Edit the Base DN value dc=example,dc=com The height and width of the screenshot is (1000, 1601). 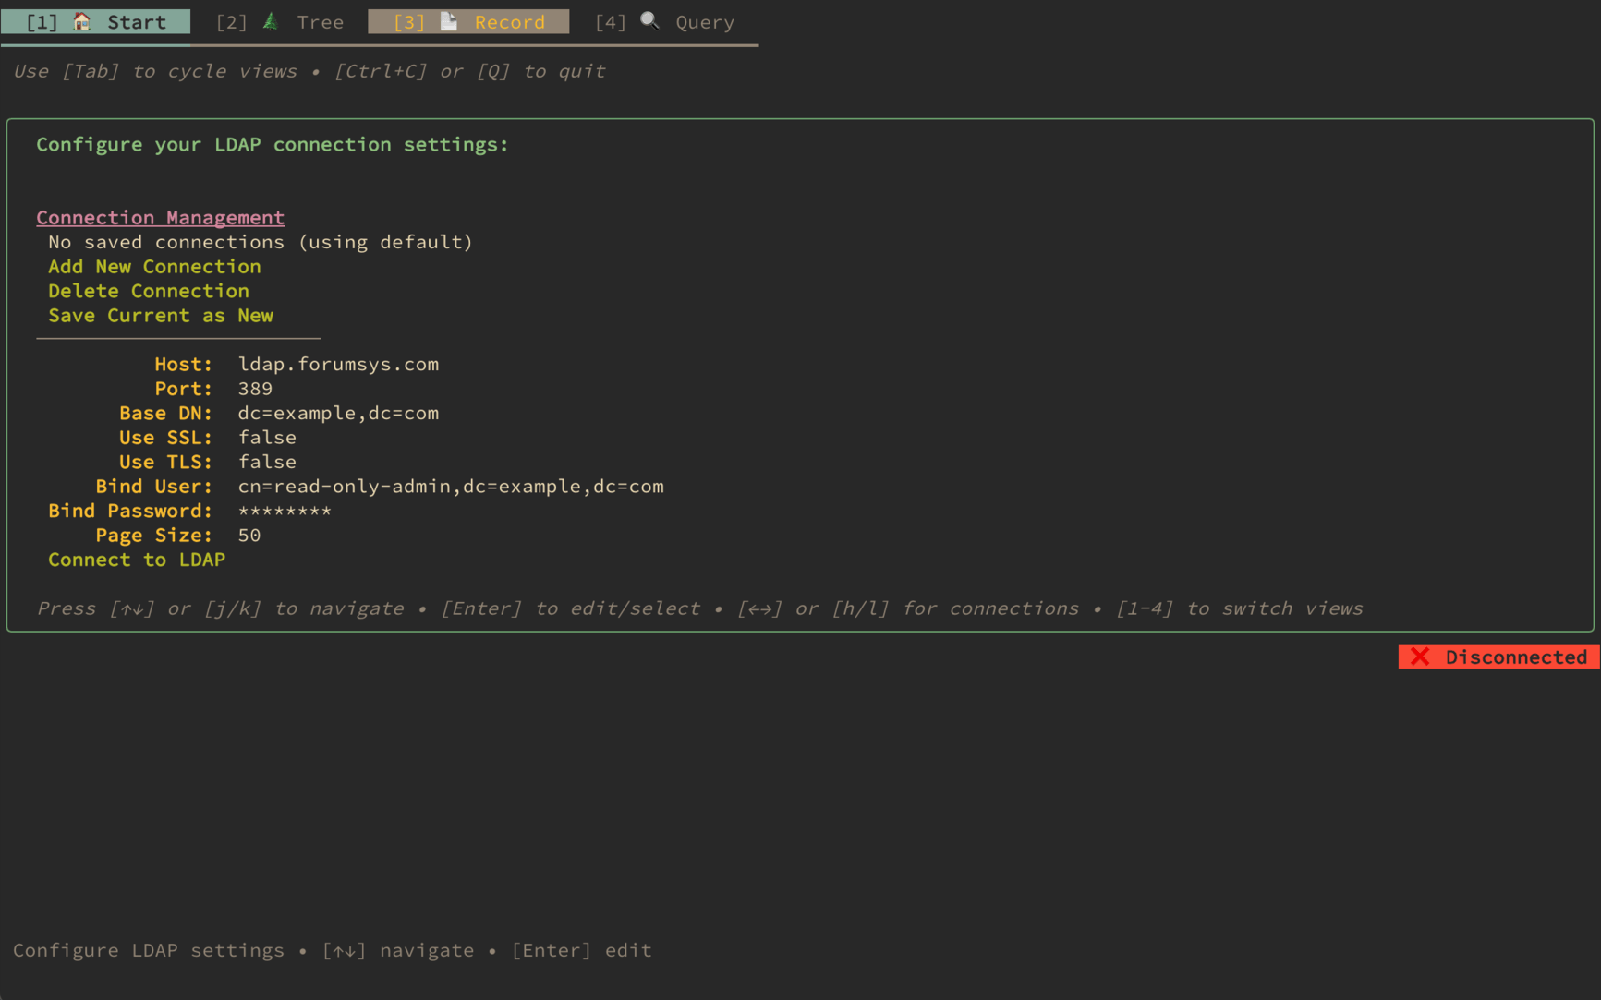(338, 413)
